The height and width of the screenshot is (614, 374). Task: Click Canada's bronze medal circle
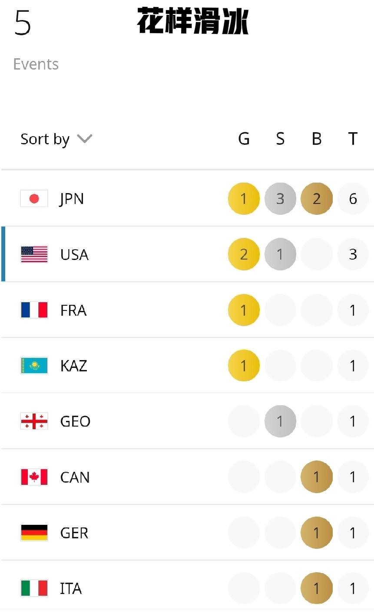point(317,477)
